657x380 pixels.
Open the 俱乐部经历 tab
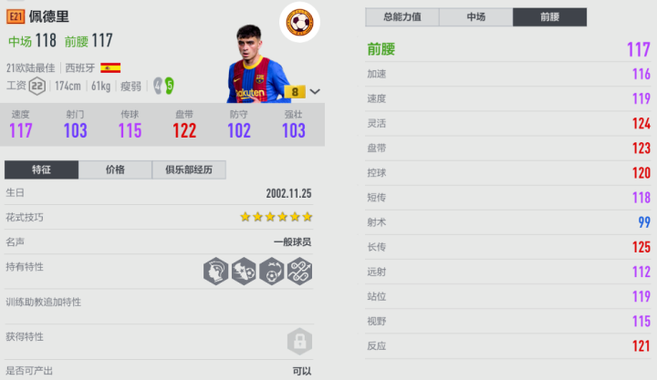(189, 169)
